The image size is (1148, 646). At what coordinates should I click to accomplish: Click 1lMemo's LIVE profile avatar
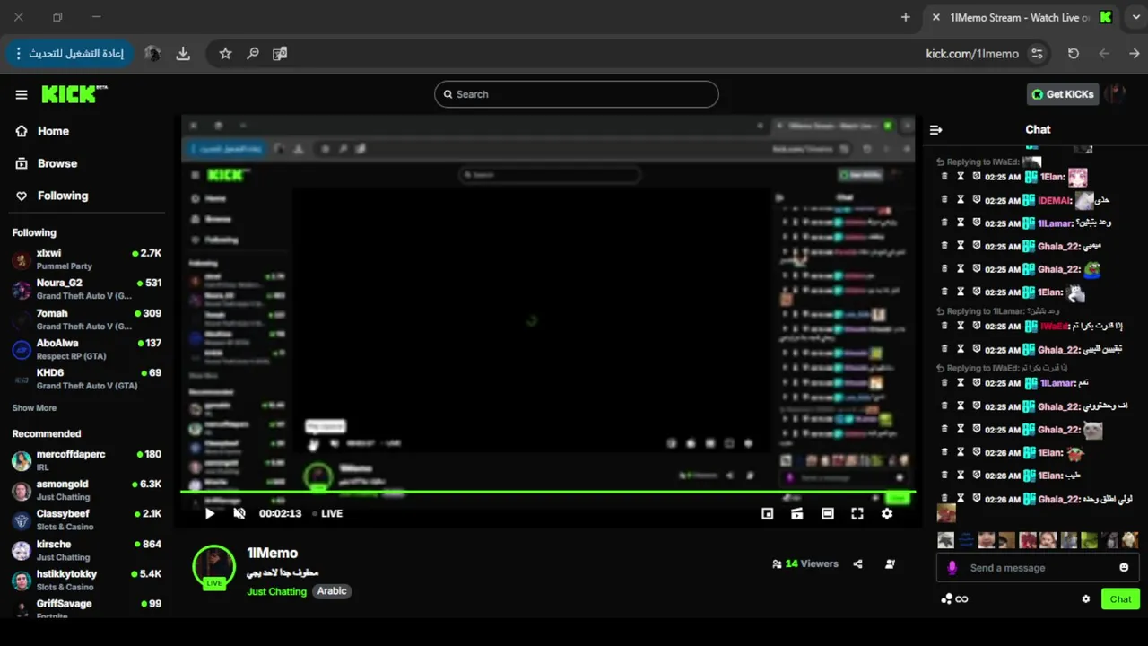214,567
